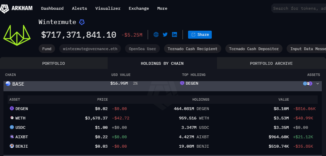
Task: Click the DEGEN token icon in asset list
Action: 12,108
